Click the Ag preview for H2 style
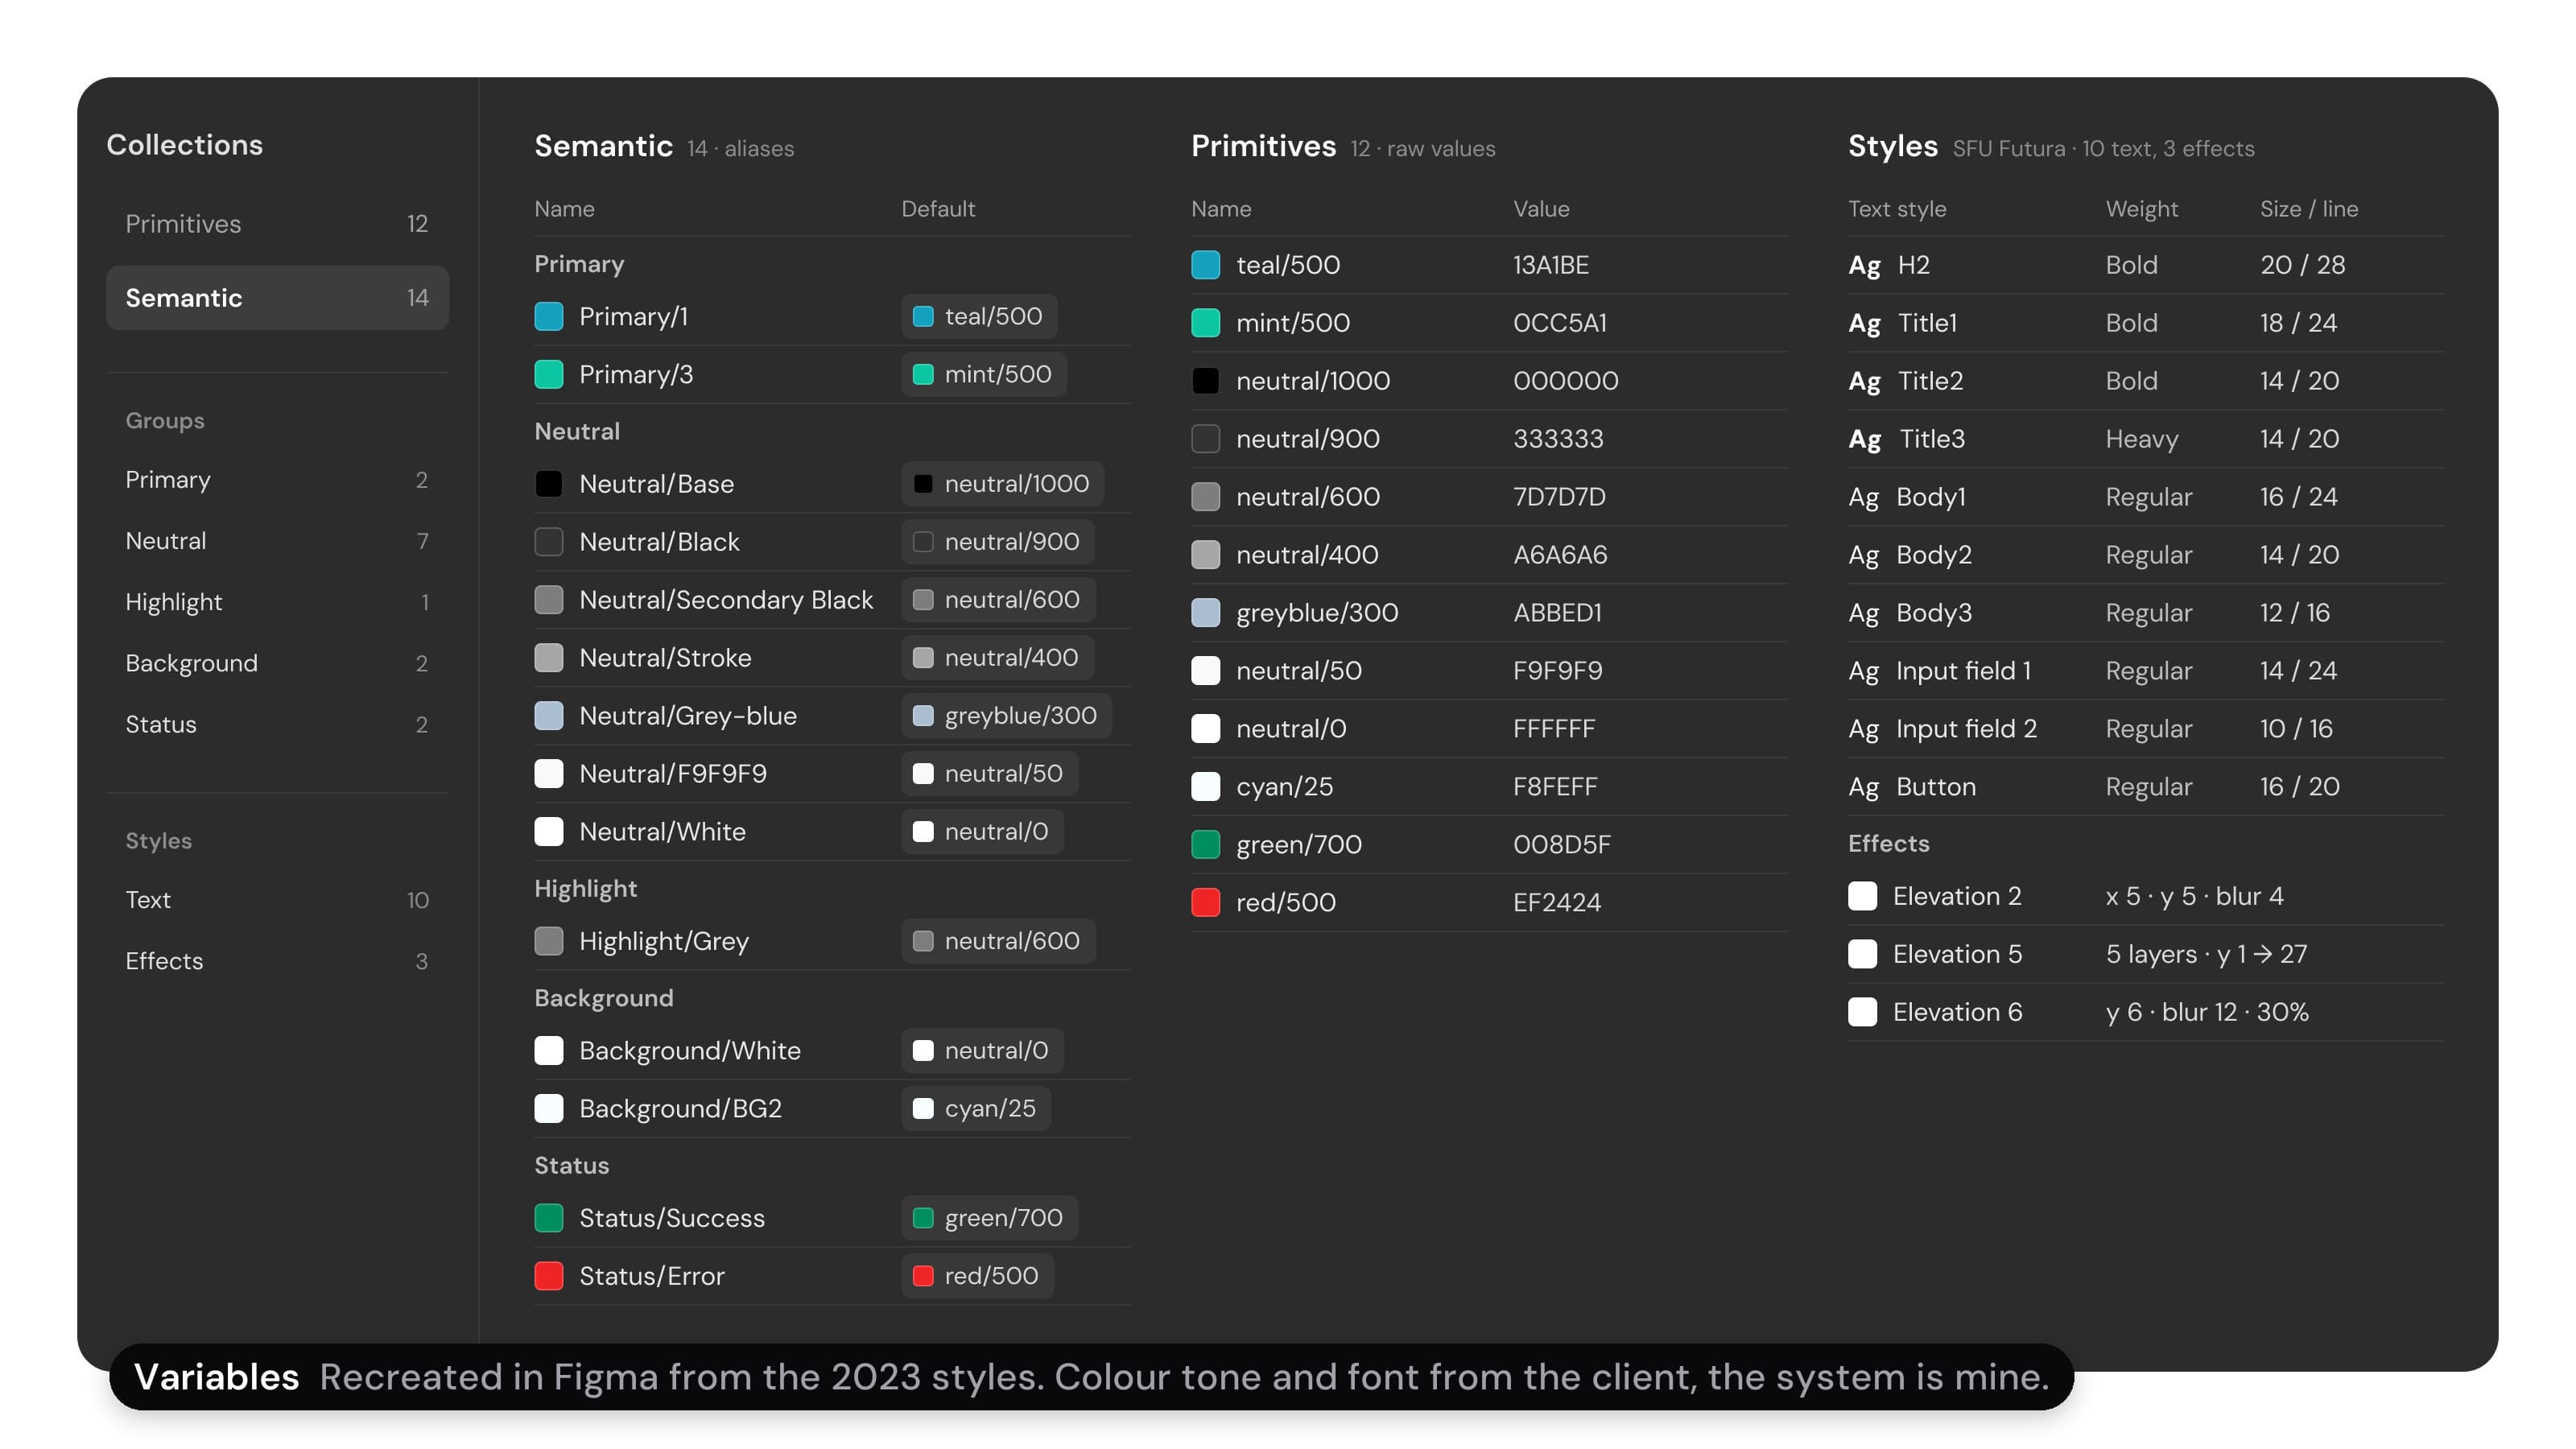Image resolution: width=2576 pixels, height=1449 pixels. 1865,266
